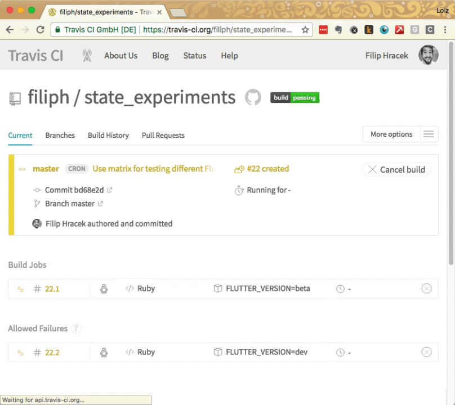Click the browser address bar URL
The width and height of the screenshot is (455, 405).
click(x=217, y=30)
